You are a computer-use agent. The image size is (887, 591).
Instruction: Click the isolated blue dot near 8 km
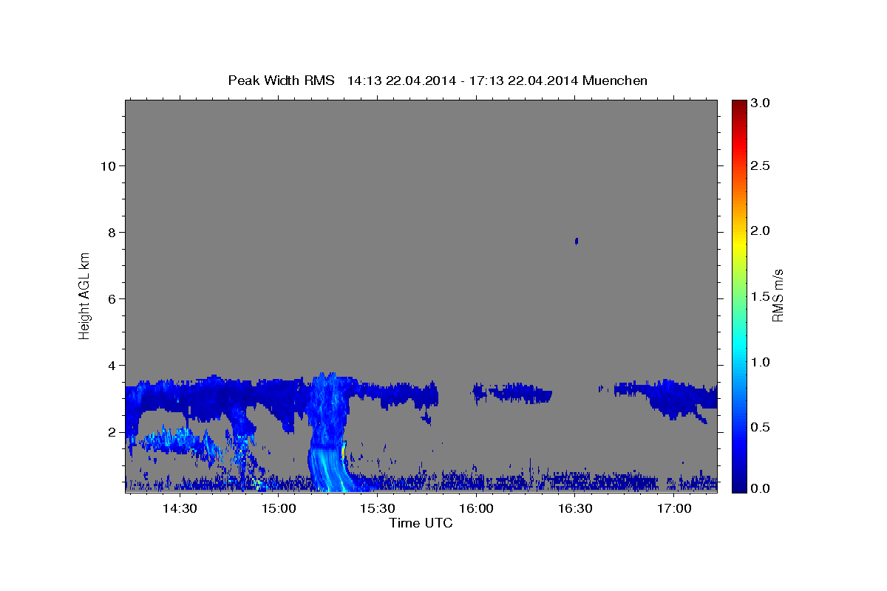point(577,241)
